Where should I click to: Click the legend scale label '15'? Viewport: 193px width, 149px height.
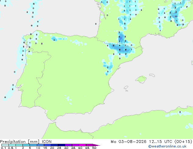(45, 148)
